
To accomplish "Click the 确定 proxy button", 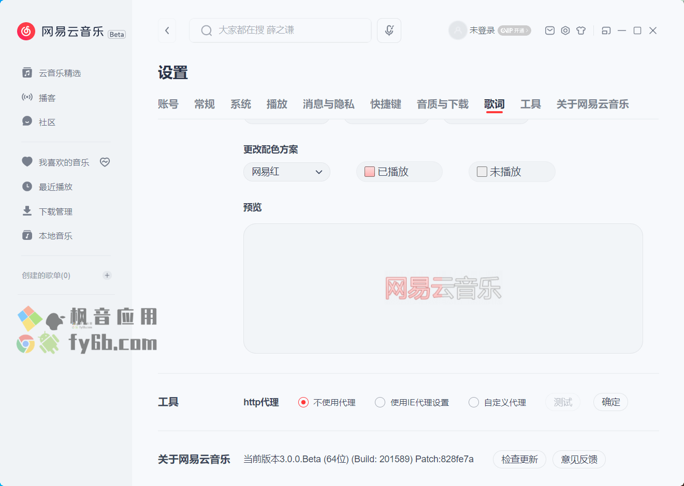I will tap(611, 402).
